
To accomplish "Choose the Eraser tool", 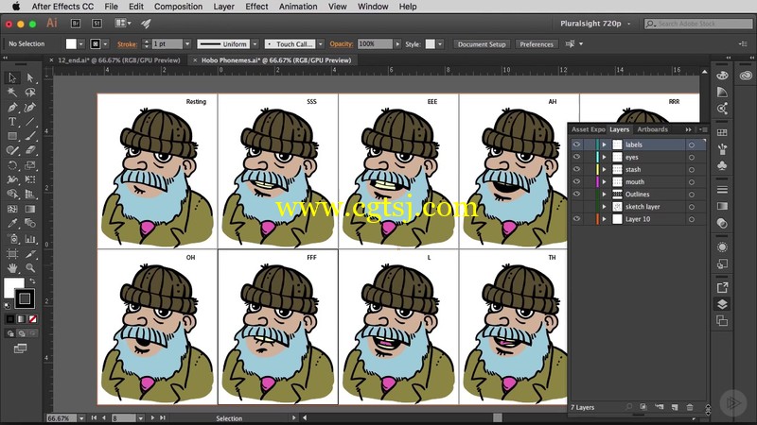I will 30,150.
